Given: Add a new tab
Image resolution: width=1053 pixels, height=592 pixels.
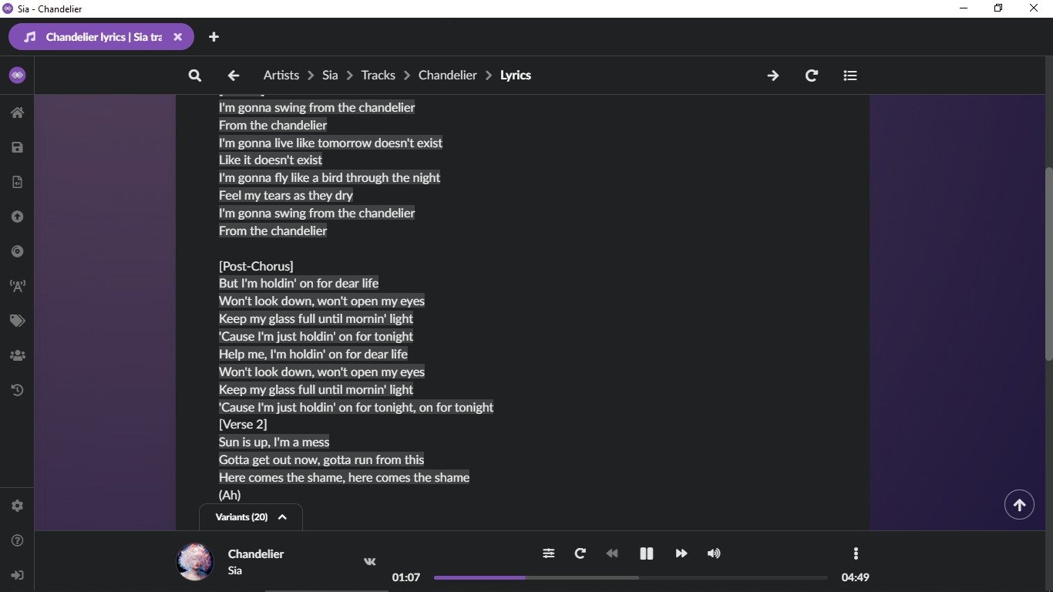Looking at the screenshot, I should 214,37.
